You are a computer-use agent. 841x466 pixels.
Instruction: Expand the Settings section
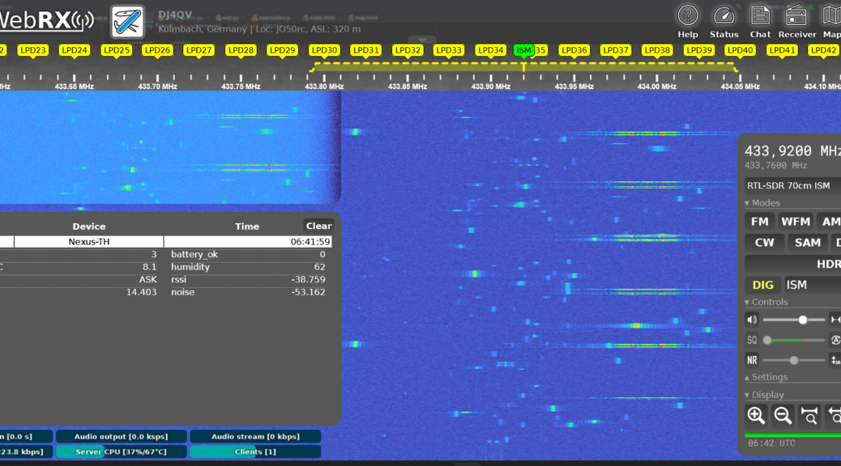766,377
